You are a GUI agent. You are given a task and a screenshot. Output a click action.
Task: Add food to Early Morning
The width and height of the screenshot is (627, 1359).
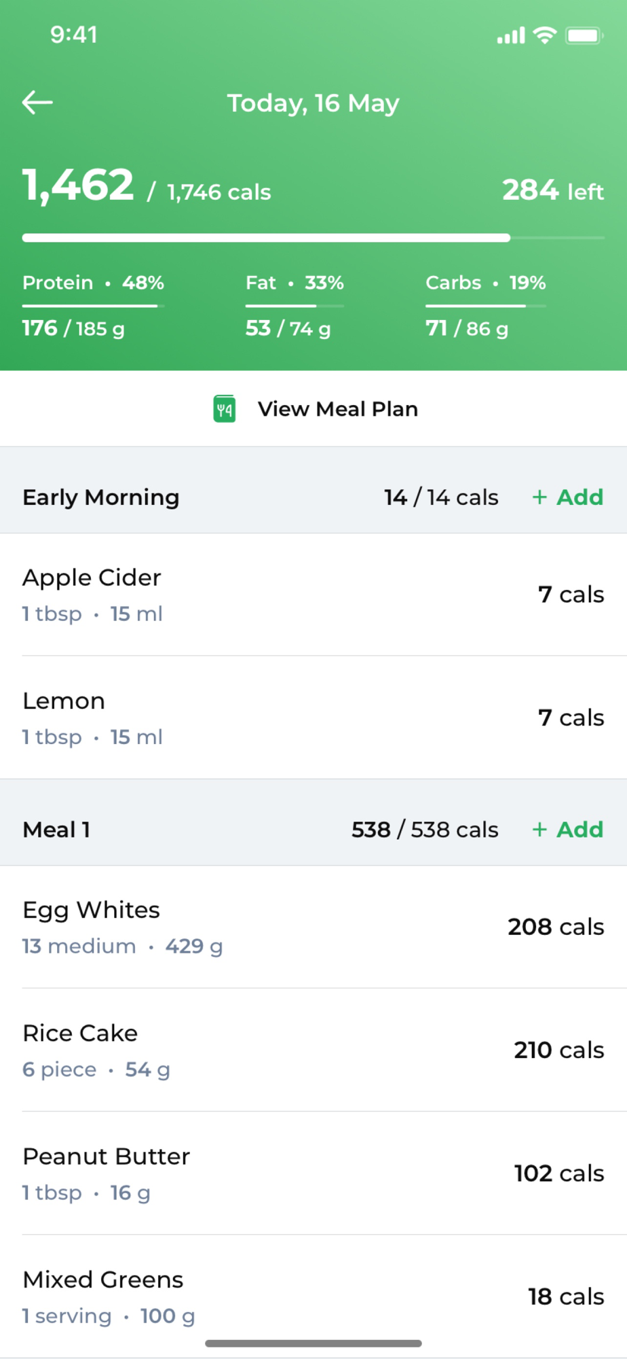click(x=568, y=497)
